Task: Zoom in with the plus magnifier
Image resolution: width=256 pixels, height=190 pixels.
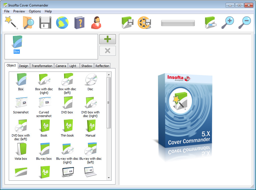Action: click(x=228, y=23)
